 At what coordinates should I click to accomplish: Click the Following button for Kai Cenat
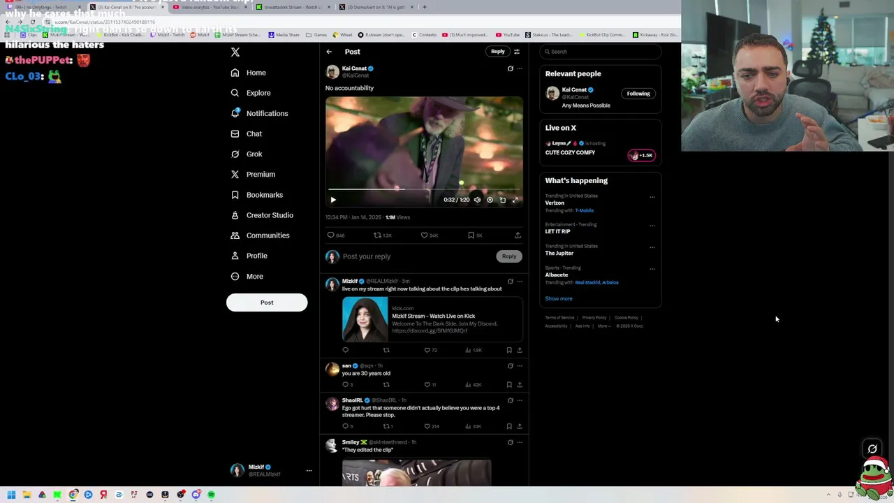pyautogui.click(x=638, y=94)
